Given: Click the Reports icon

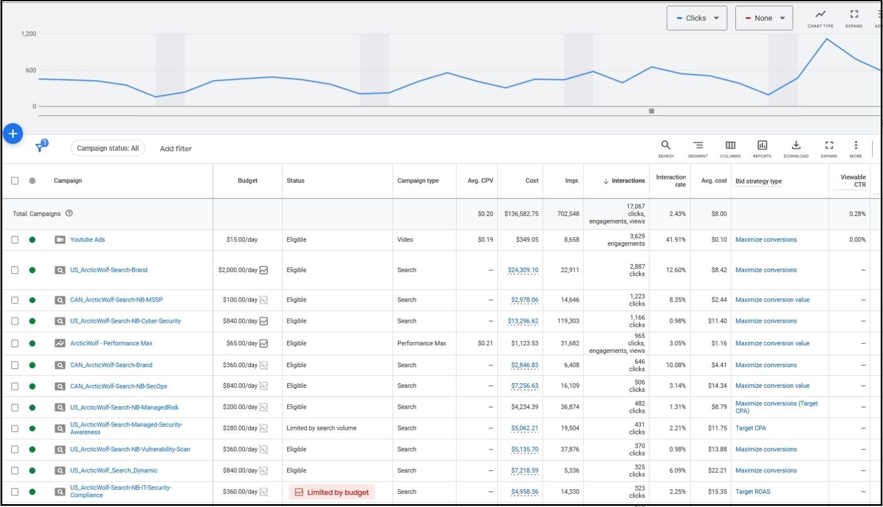Looking at the screenshot, I should (762, 148).
